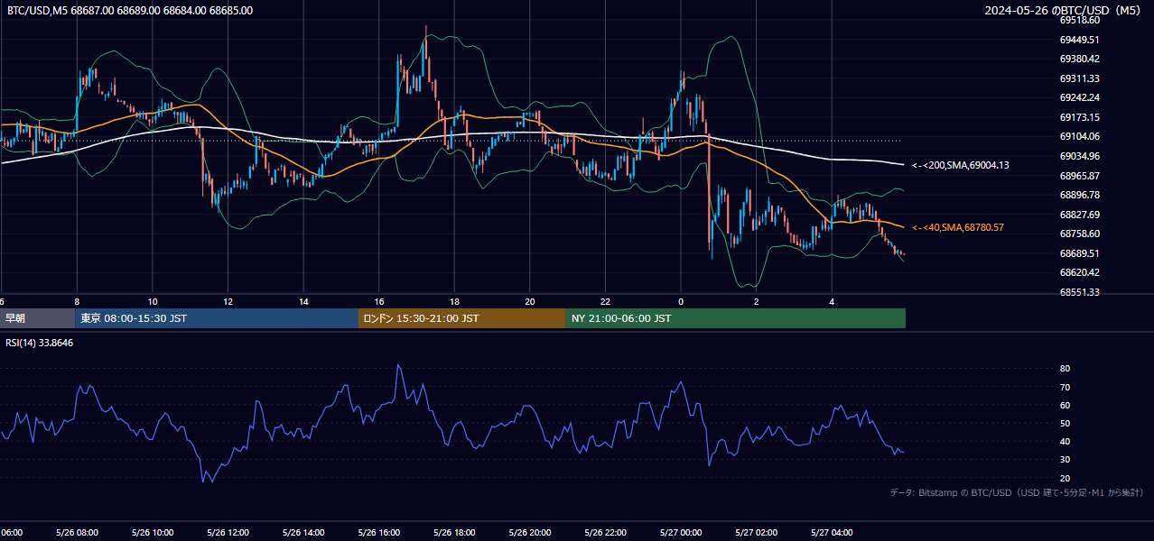The height and width of the screenshot is (541, 1154).
Task: Select price axis label 68896.78
Action: coord(1079,195)
